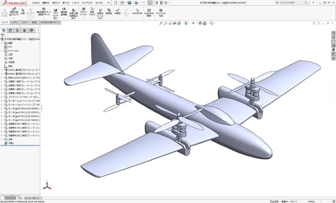Click the SOLIDWORKS search input field

click(x=290, y=3)
